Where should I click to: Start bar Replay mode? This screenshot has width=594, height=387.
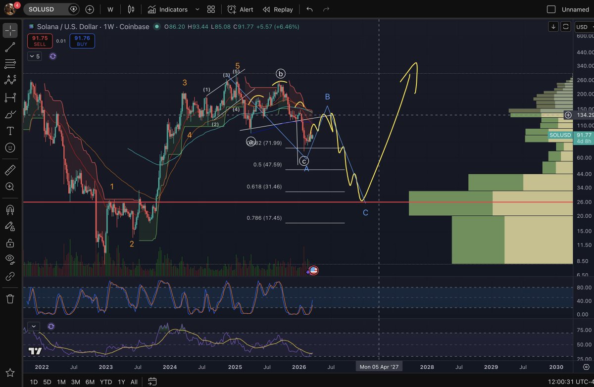278,9
